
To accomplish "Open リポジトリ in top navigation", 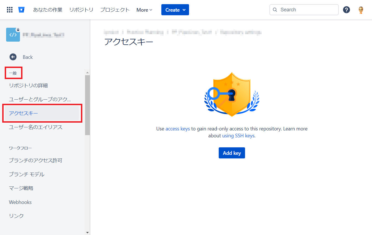I will coord(81,10).
